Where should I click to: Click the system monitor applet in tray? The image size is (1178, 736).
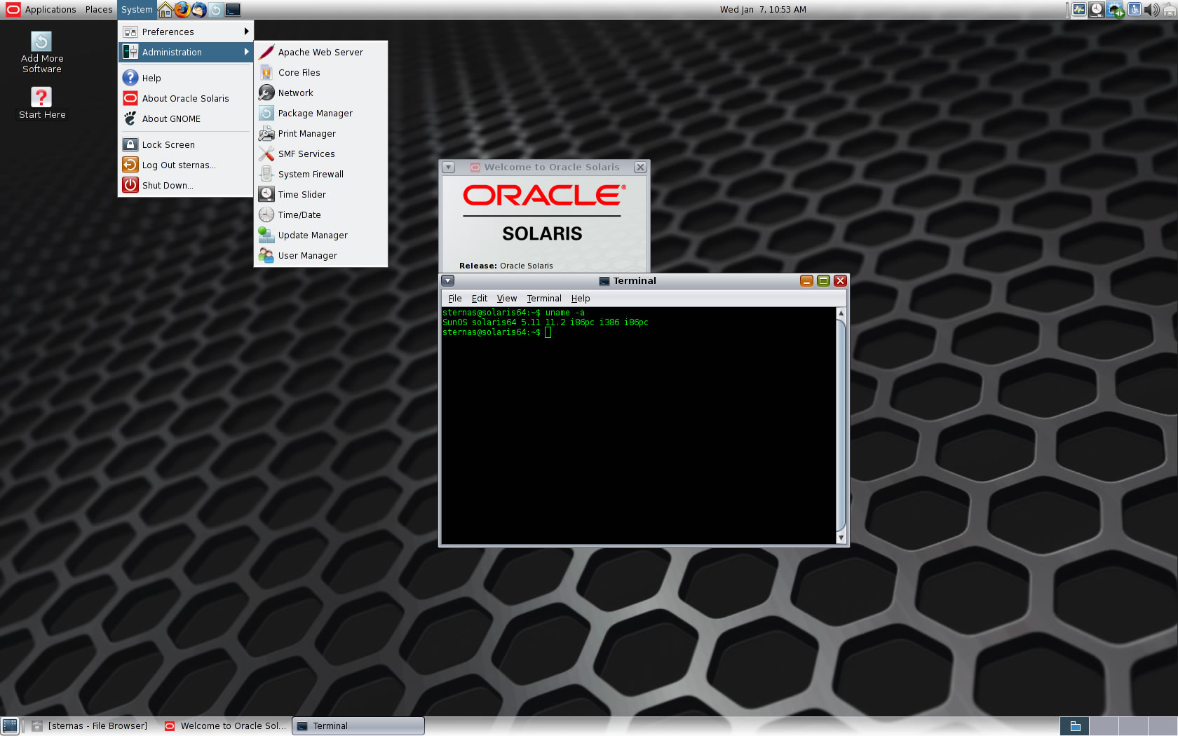[x=1078, y=10]
